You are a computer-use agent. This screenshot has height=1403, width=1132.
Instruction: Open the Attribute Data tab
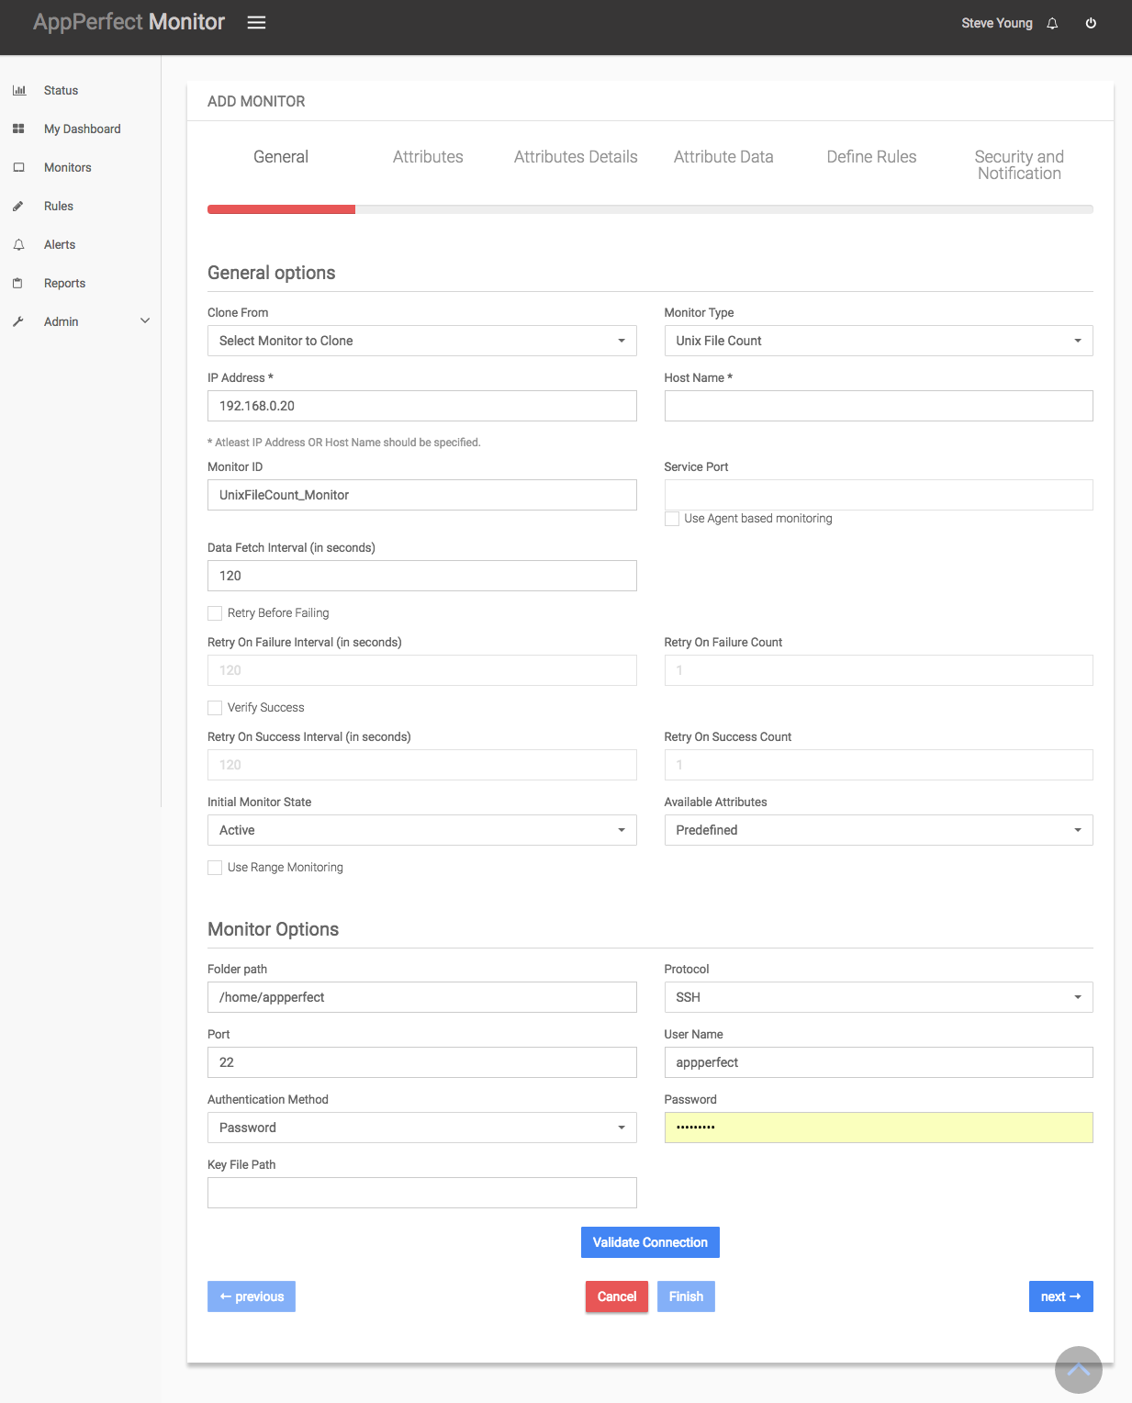click(x=723, y=157)
